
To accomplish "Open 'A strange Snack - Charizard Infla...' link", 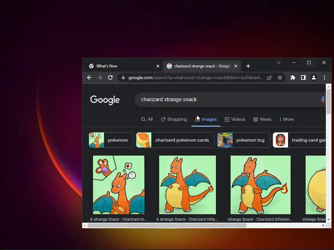I will point(187,219).
